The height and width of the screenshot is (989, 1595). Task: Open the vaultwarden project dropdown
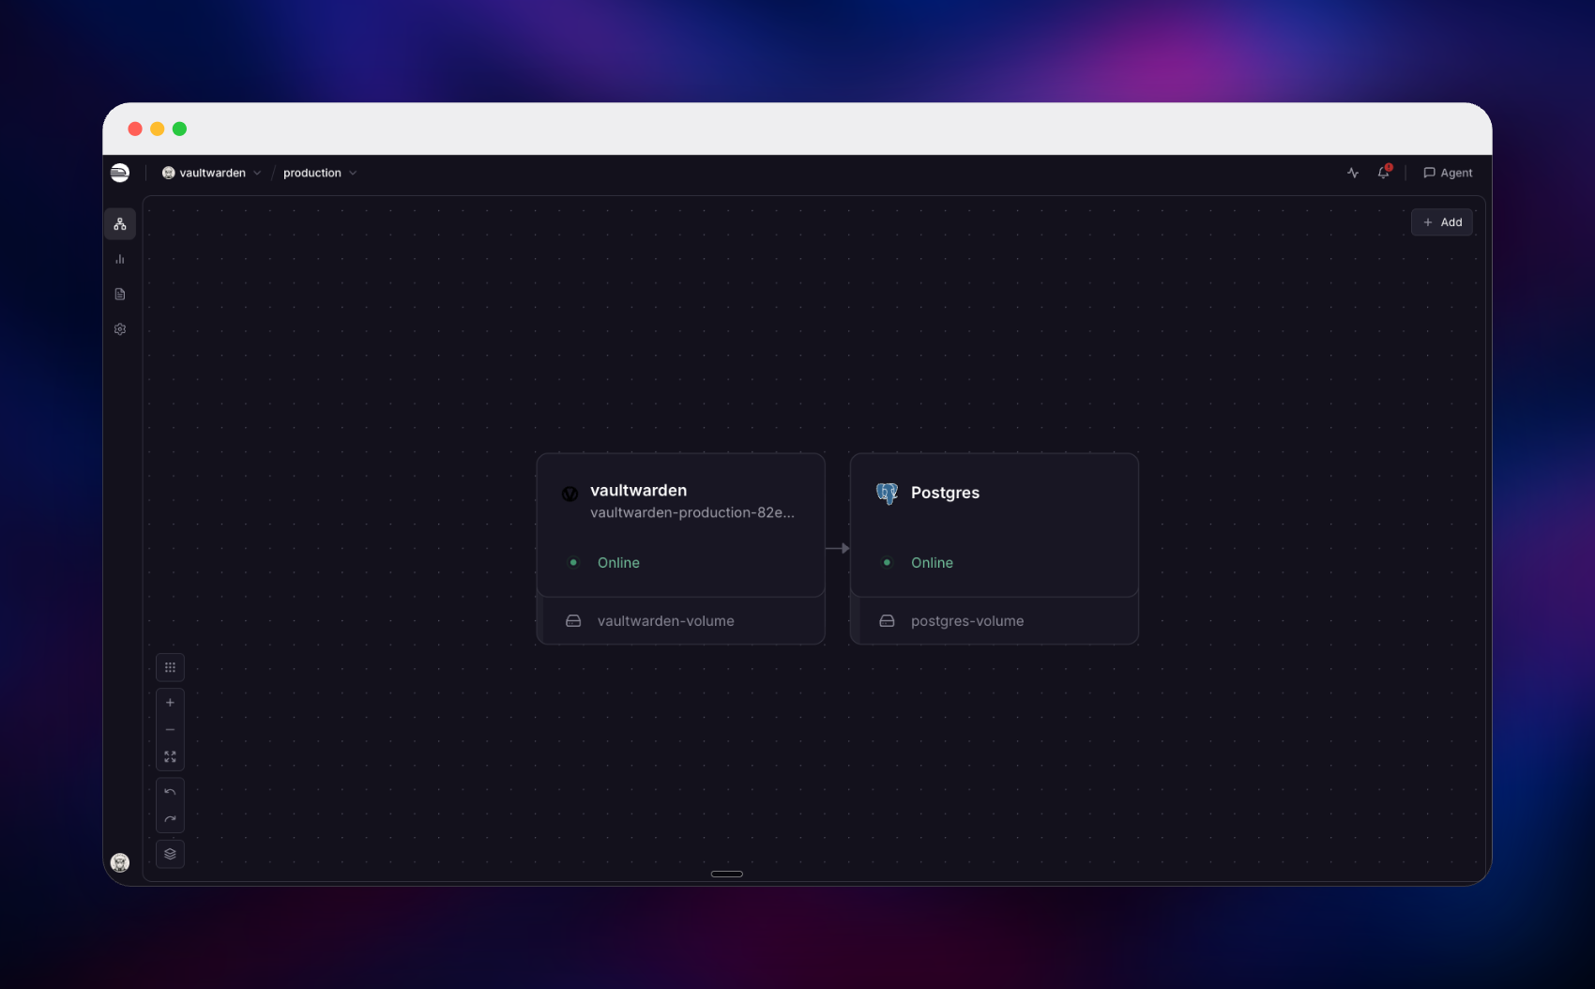tap(212, 173)
